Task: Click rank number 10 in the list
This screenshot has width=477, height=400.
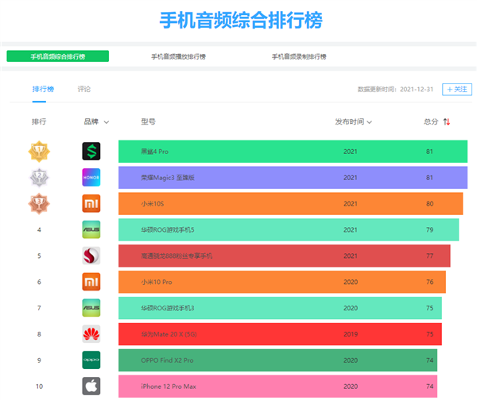Action: tap(39, 387)
